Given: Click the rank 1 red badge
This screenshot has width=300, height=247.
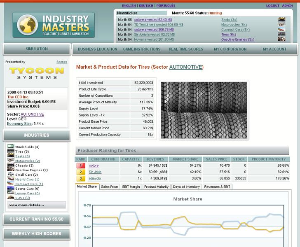Looking at the screenshot, I should 81,165.
